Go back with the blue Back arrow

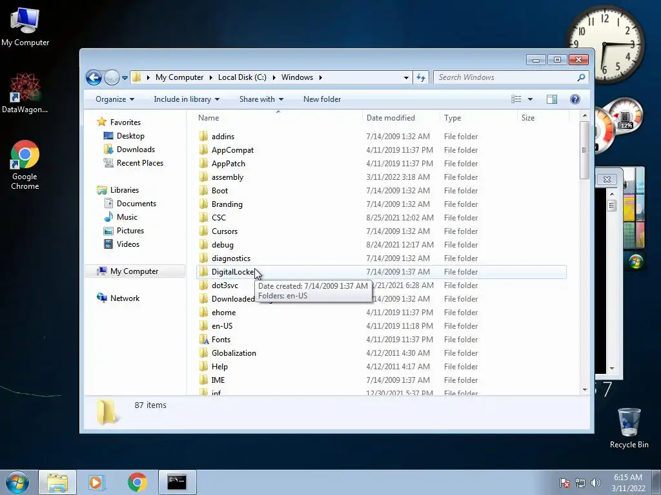94,77
